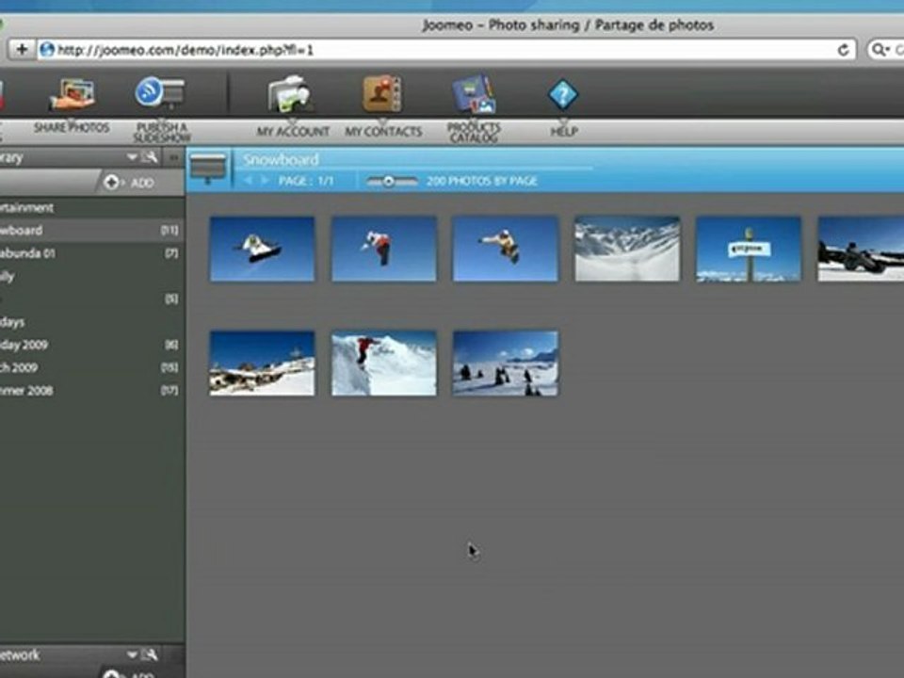Viewport: 904px width, 678px height.
Task: Open the Share Photos tool icon
Action: click(x=72, y=94)
